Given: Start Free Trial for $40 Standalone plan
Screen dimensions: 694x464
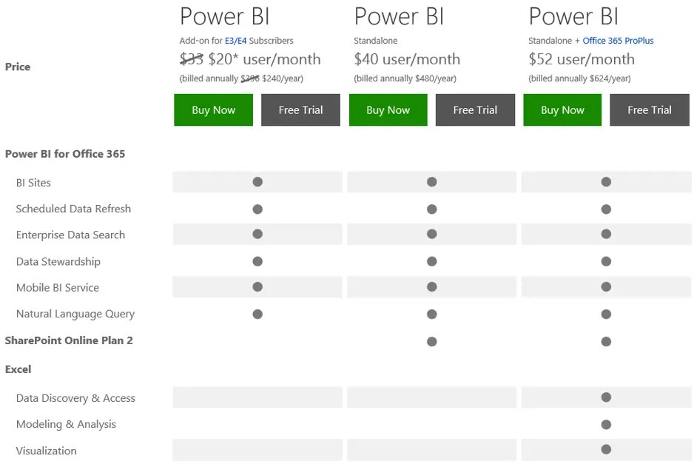Looking at the screenshot, I should [475, 110].
